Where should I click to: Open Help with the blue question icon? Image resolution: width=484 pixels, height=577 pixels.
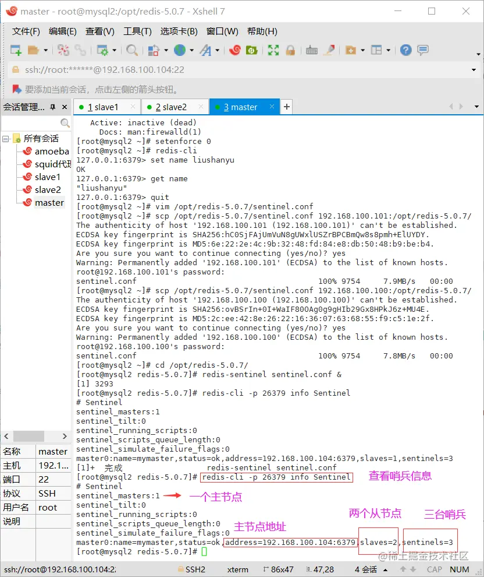pos(406,50)
